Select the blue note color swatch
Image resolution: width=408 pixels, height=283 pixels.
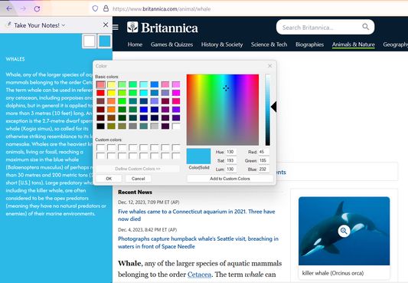click(x=105, y=41)
